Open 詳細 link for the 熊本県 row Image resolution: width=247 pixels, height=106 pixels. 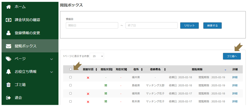click(235, 102)
